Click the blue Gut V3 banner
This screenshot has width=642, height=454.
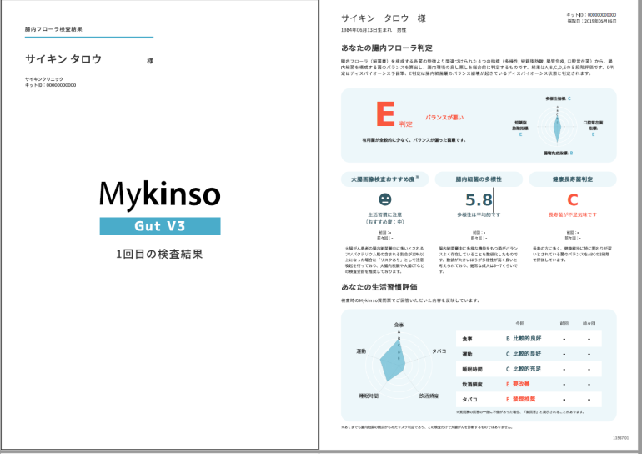click(x=160, y=226)
